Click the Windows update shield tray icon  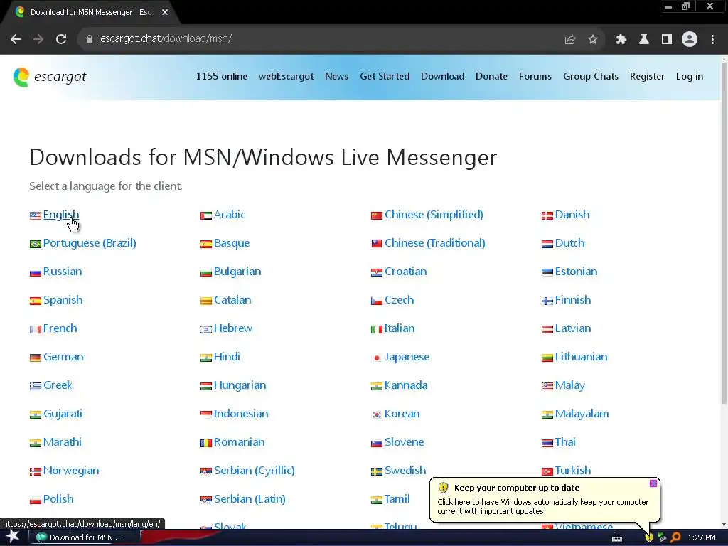649,537
